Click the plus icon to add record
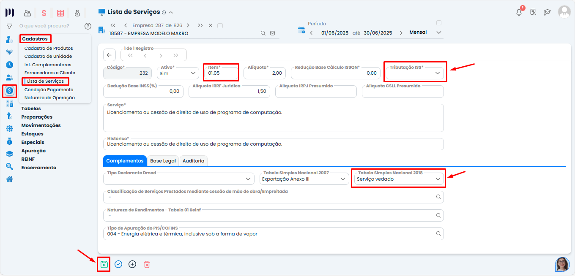Screen dimensions: 575x276 pyautogui.click(x=132, y=265)
